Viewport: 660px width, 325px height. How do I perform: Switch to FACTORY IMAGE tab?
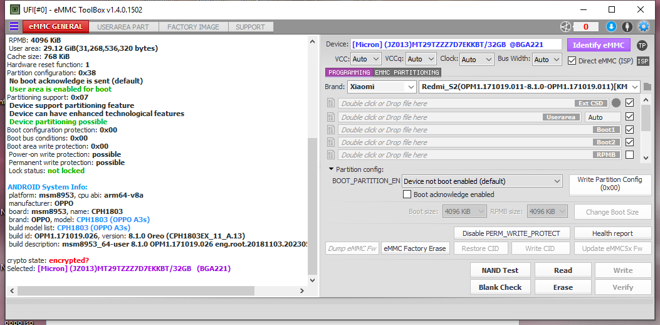[x=193, y=27]
